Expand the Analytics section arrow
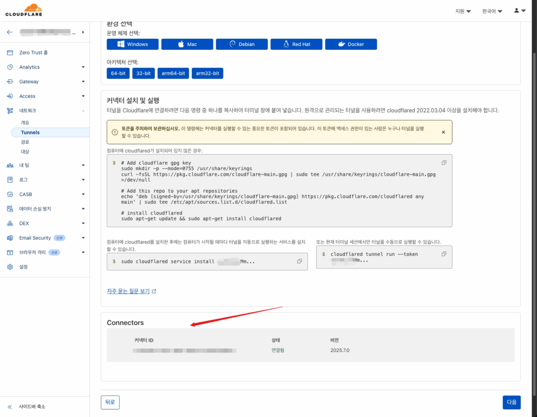 (83, 67)
